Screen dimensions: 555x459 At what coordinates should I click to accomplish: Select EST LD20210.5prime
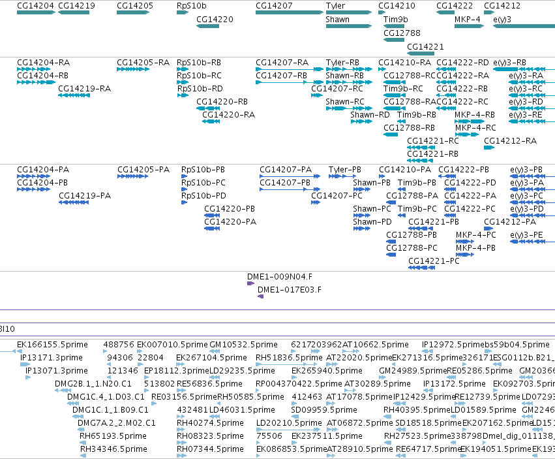[289, 423]
